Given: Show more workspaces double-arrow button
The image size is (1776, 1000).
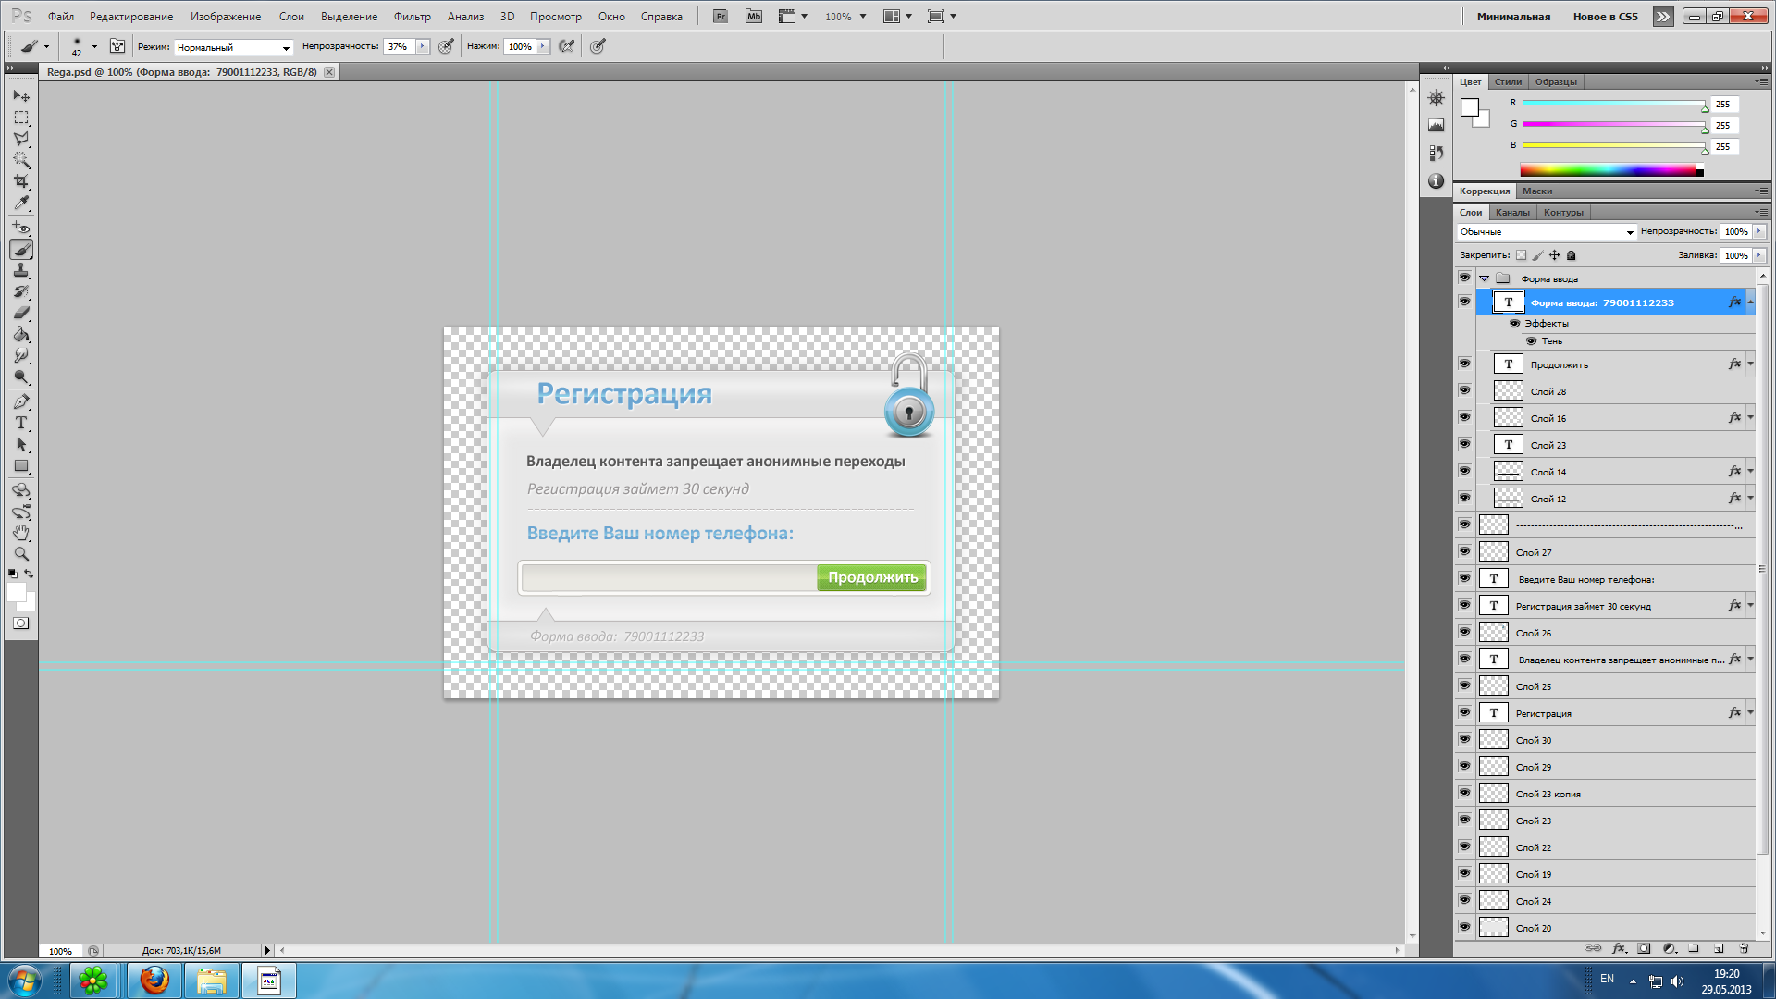Looking at the screenshot, I should [1663, 17].
